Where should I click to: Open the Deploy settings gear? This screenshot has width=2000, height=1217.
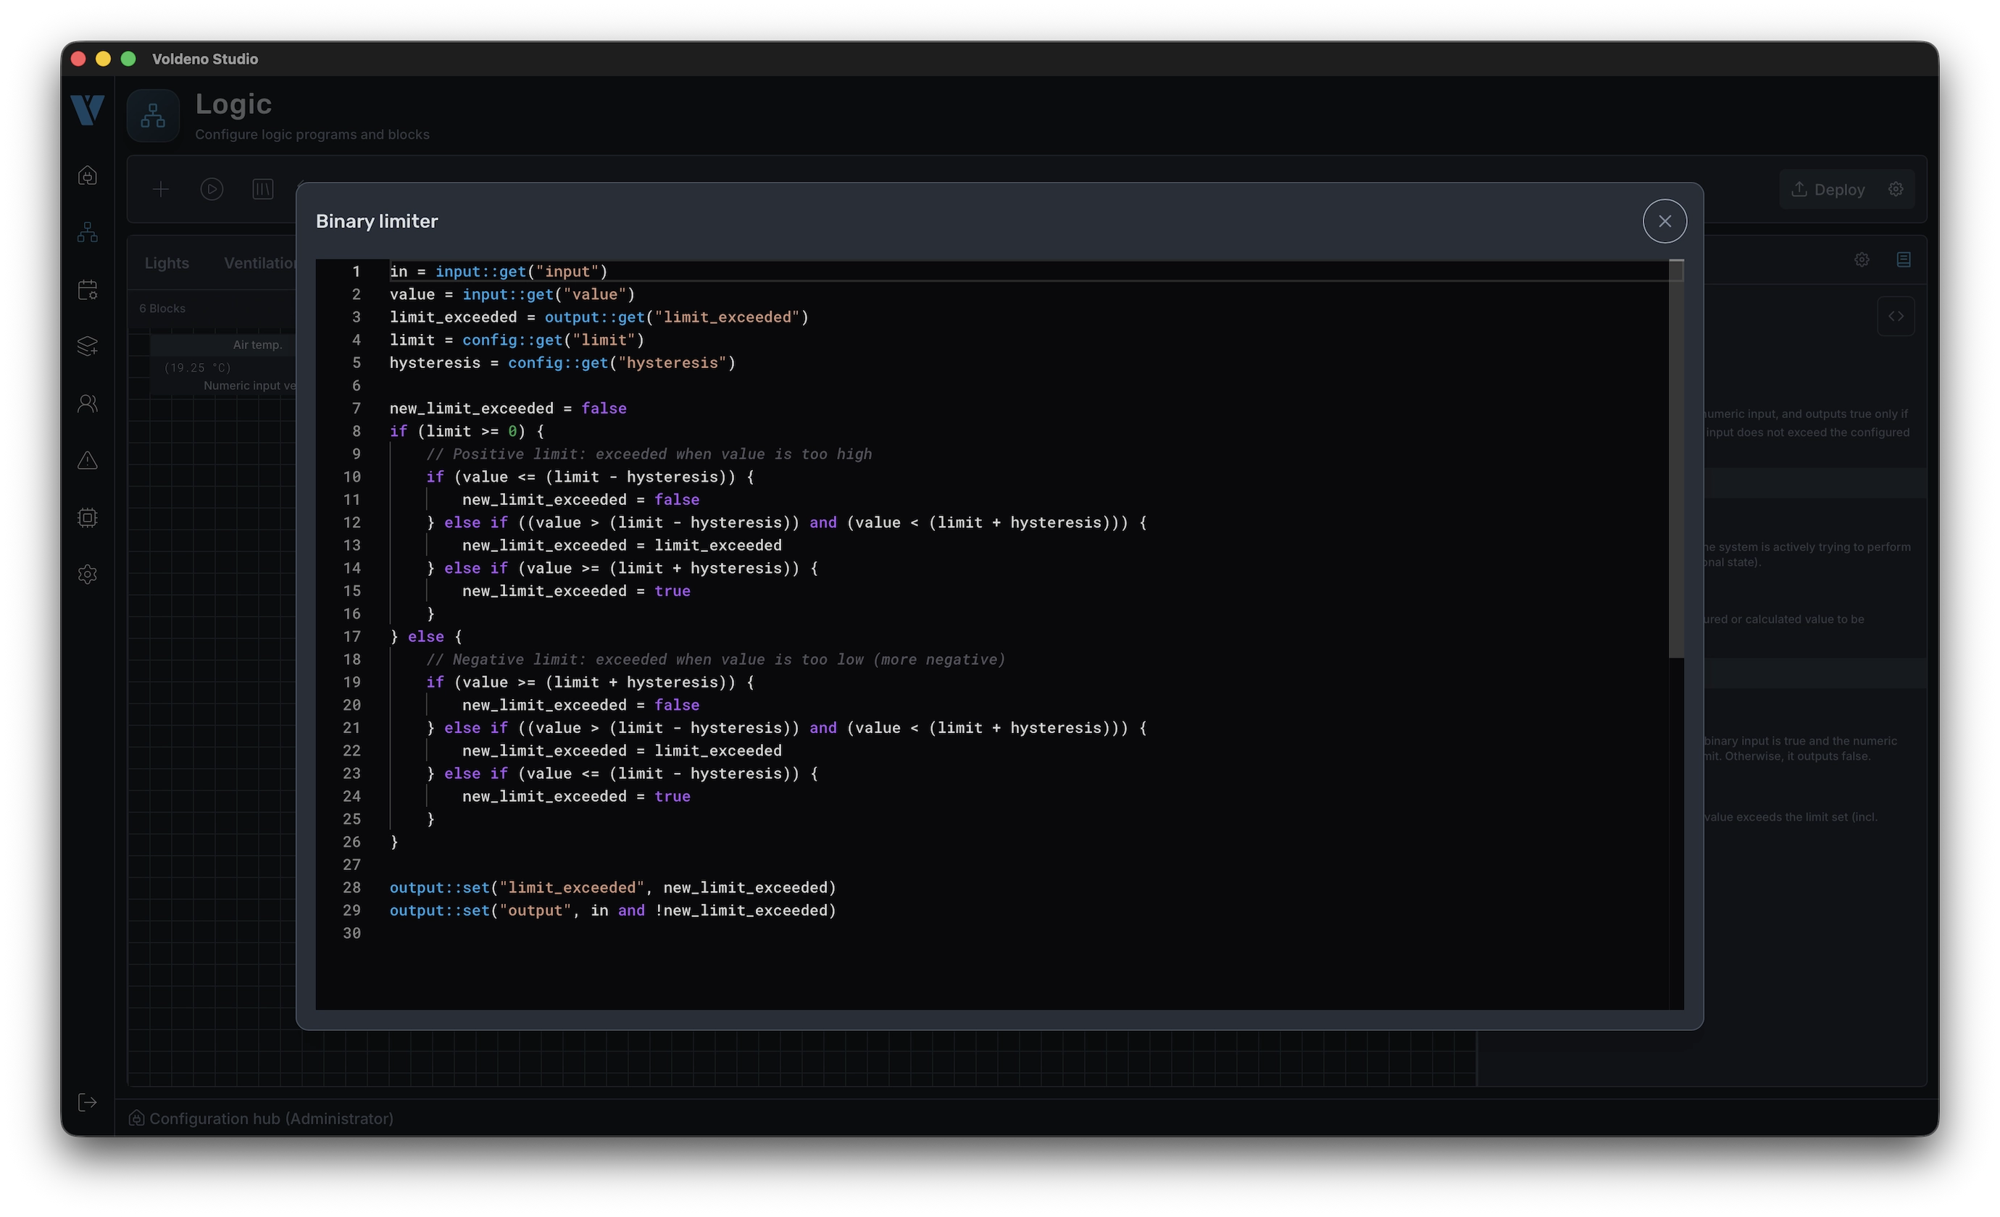pyautogui.click(x=1896, y=189)
